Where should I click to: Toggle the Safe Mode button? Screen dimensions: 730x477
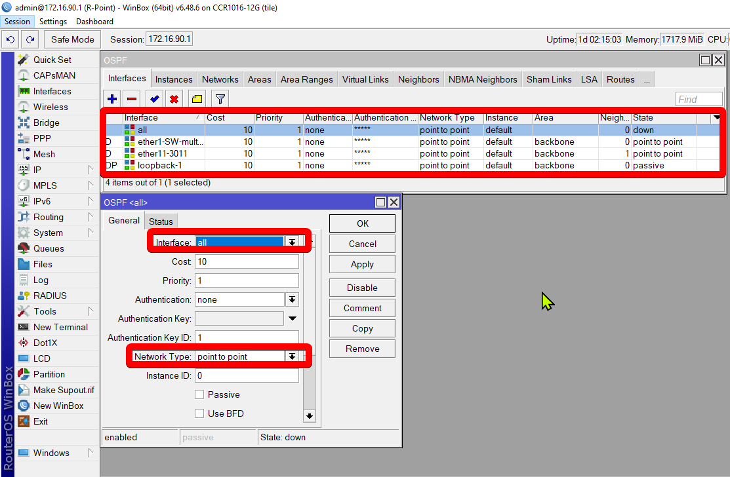[73, 39]
